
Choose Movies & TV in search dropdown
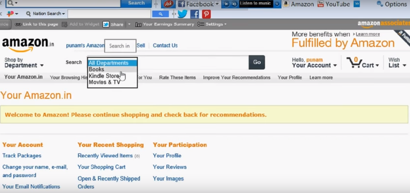coord(112,82)
